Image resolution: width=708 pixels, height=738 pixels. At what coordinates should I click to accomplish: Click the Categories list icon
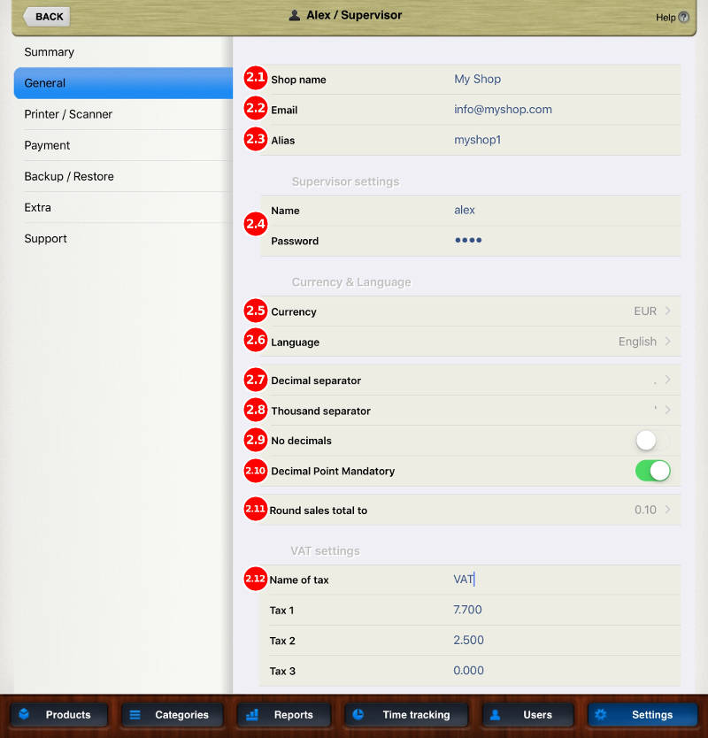tap(134, 714)
